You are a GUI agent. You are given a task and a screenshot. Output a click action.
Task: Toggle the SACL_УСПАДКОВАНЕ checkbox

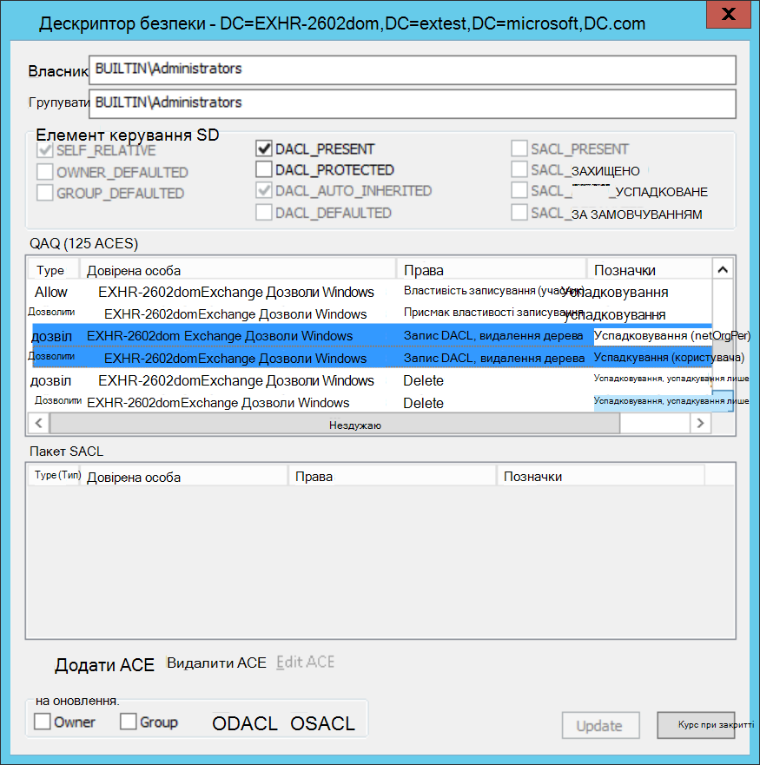pyautogui.click(x=519, y=190)
